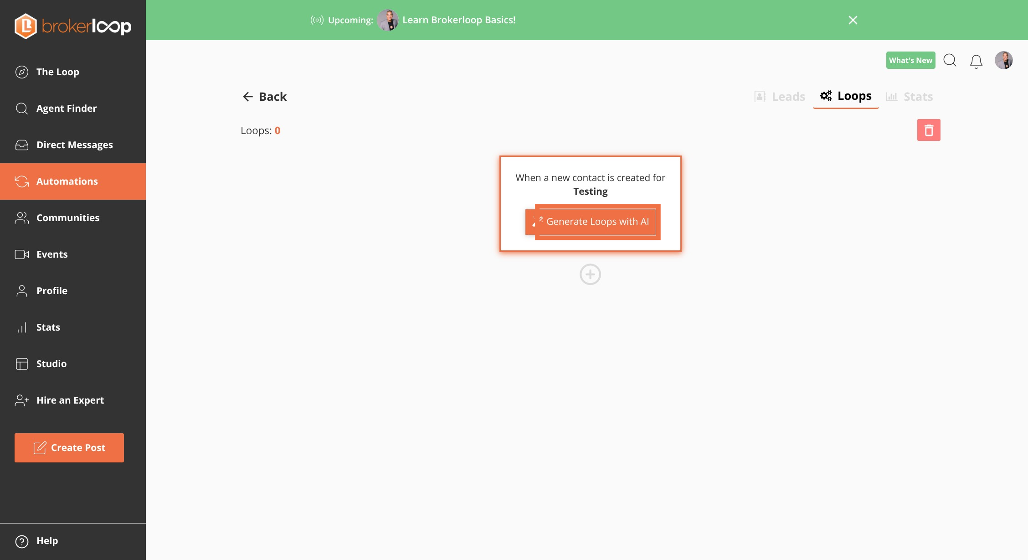The height and width of the screenshot is (560, 1028).
Task: Open Agent Finder in sidebar
Action: (73, 109)
